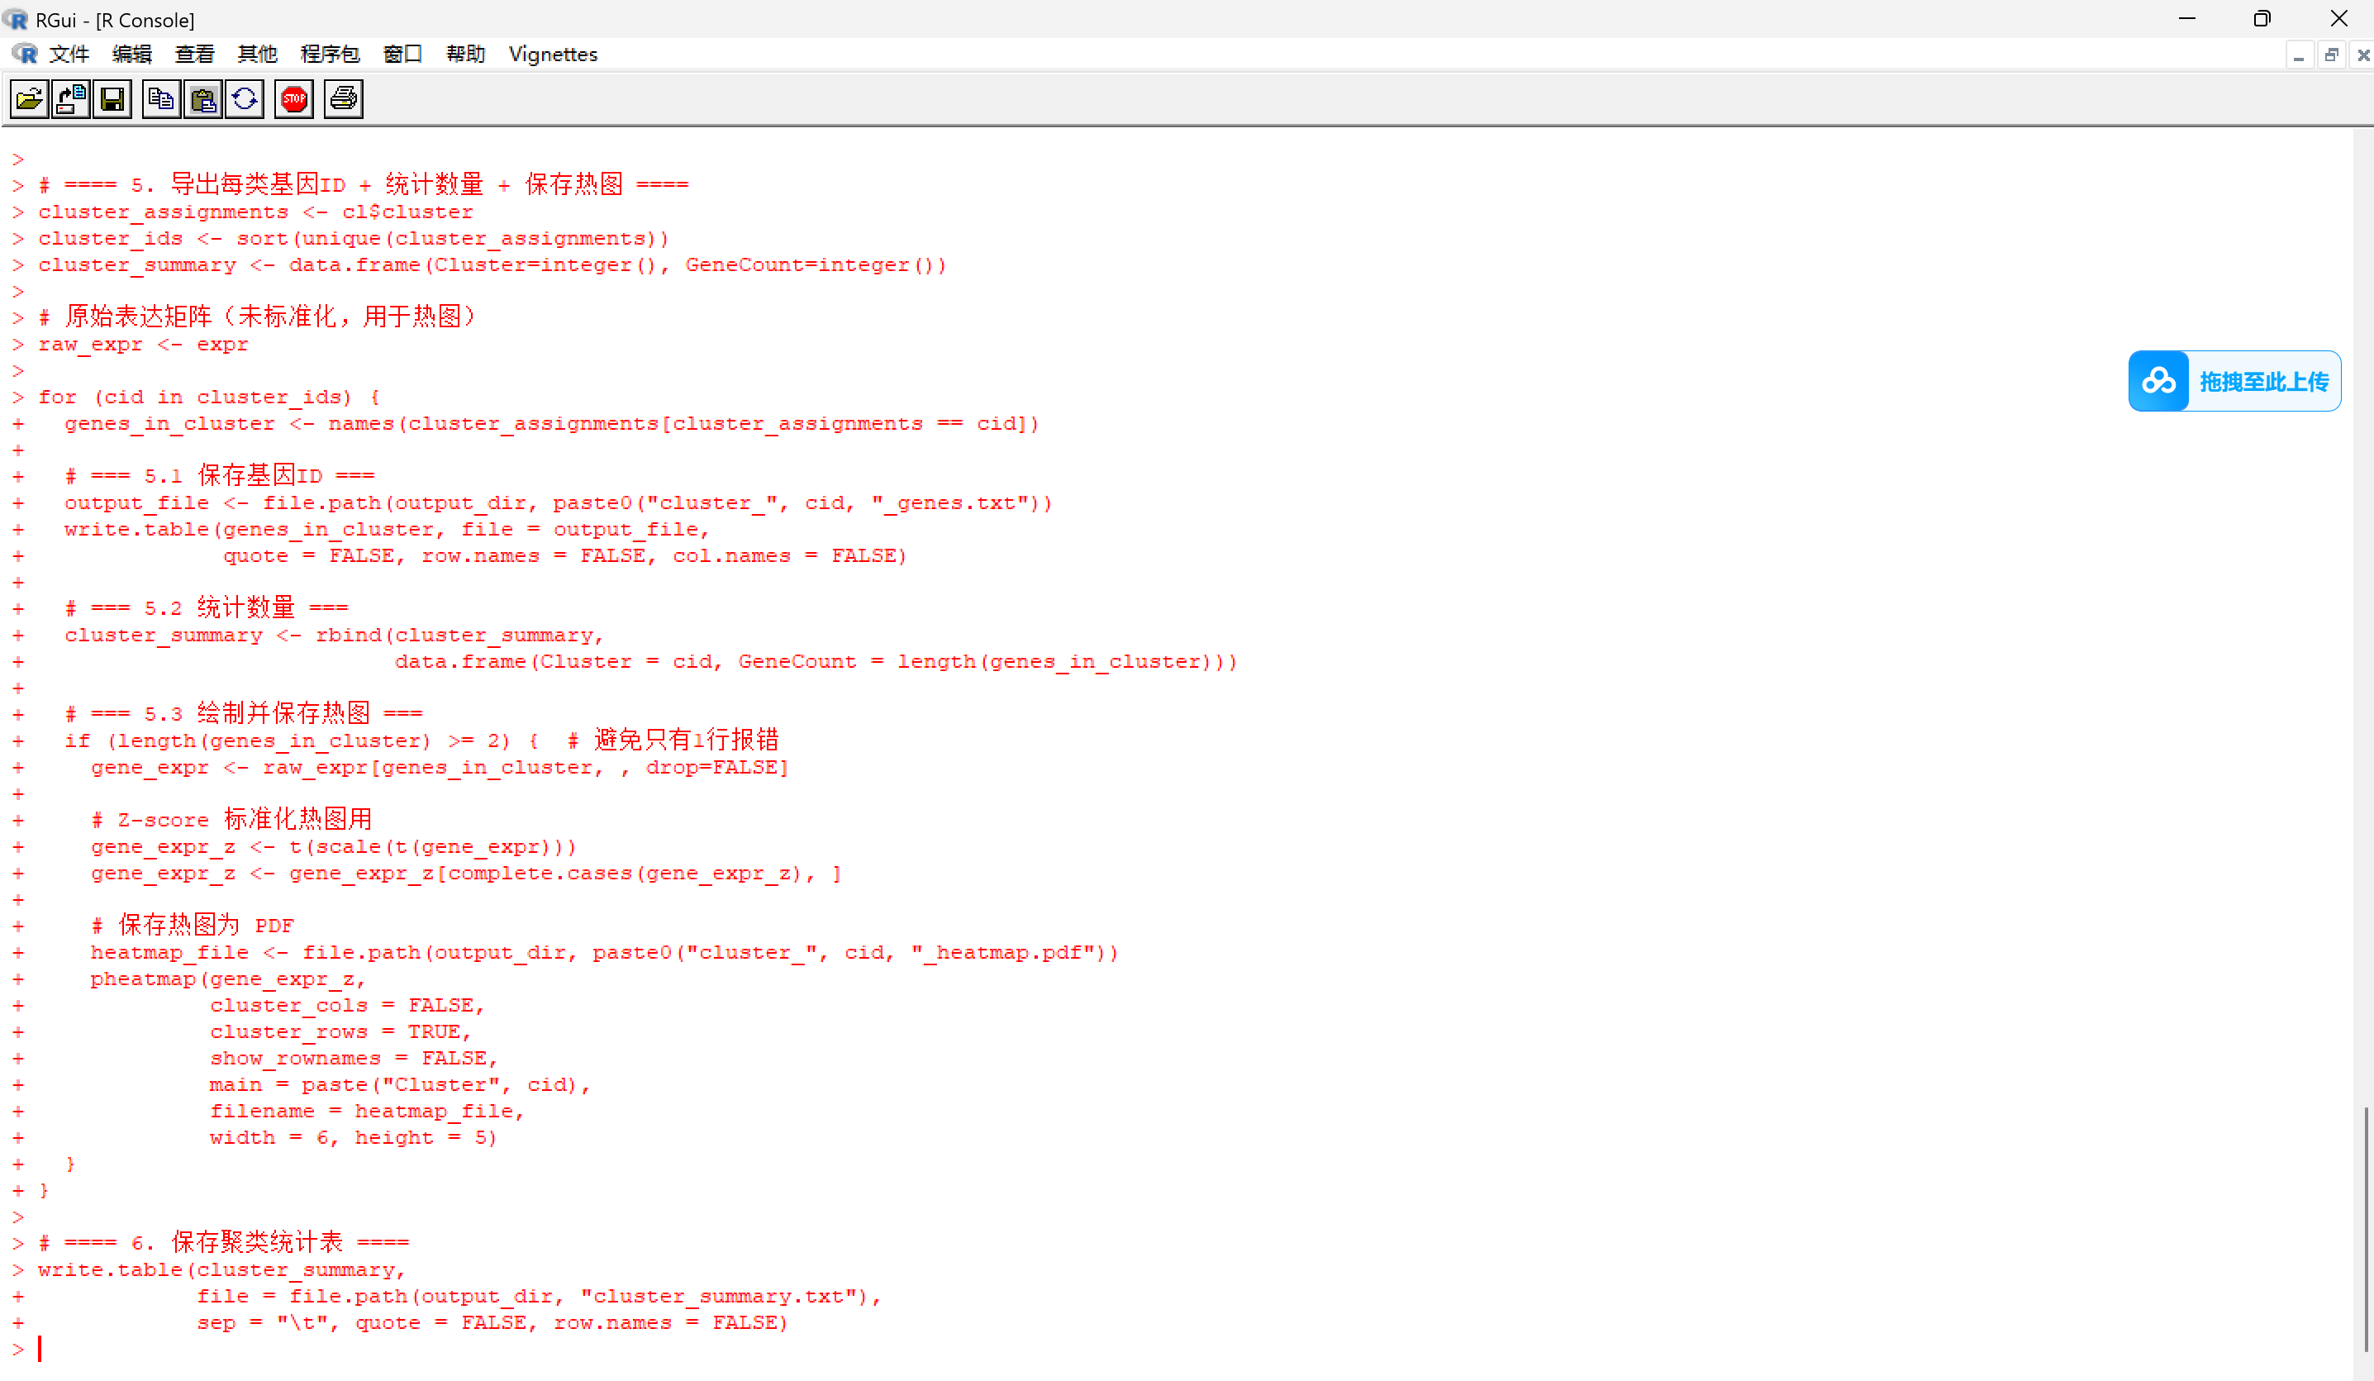Click the cloud upload icon
The image size is (2374, 1381).
pyautogui.click(x=2158, y=382)
